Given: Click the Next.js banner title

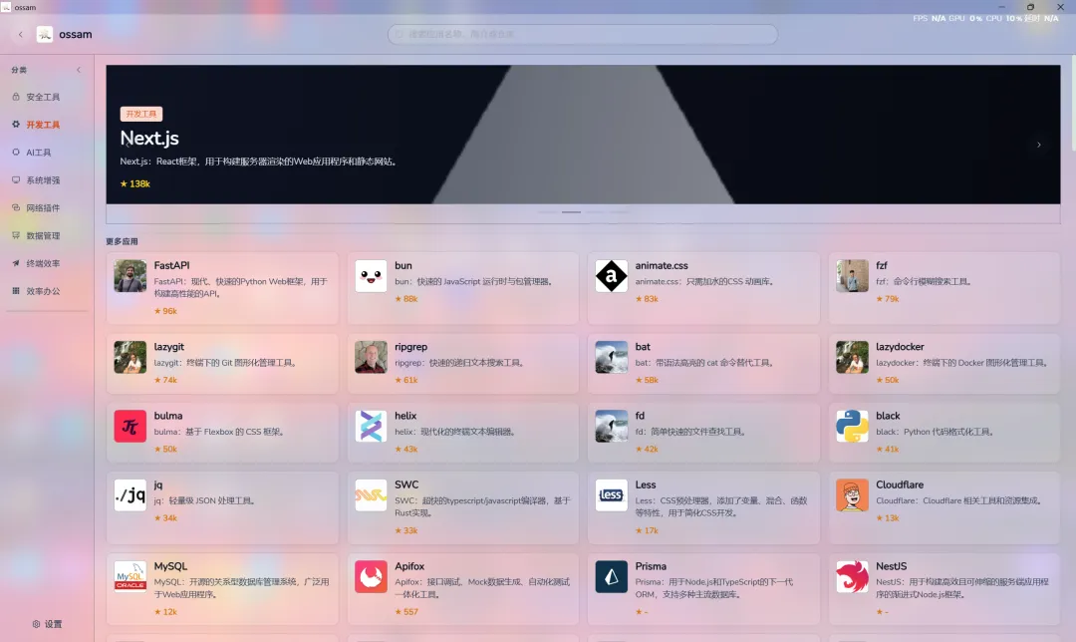Looking at the screenshot, I should pyautogui.click(x=149, y=138).
